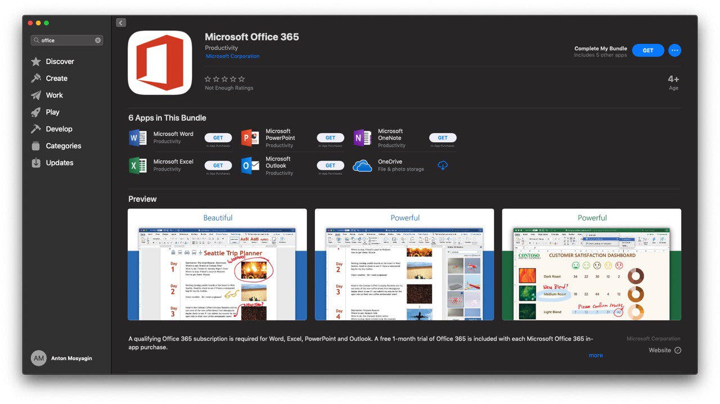Click the Not Enough Ratings label
The width and height of the screenshot is (720, 404).
pyautogui.click(x=229, y=88)
